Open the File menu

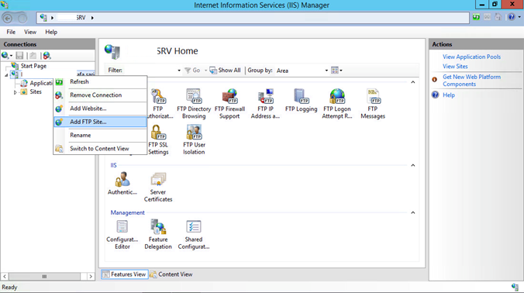pos(11,32)
